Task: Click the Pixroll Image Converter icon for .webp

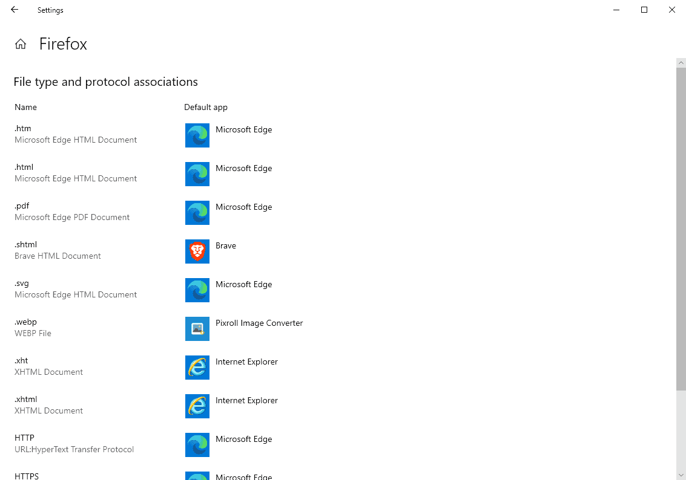Action: click(x=197, y=329)
